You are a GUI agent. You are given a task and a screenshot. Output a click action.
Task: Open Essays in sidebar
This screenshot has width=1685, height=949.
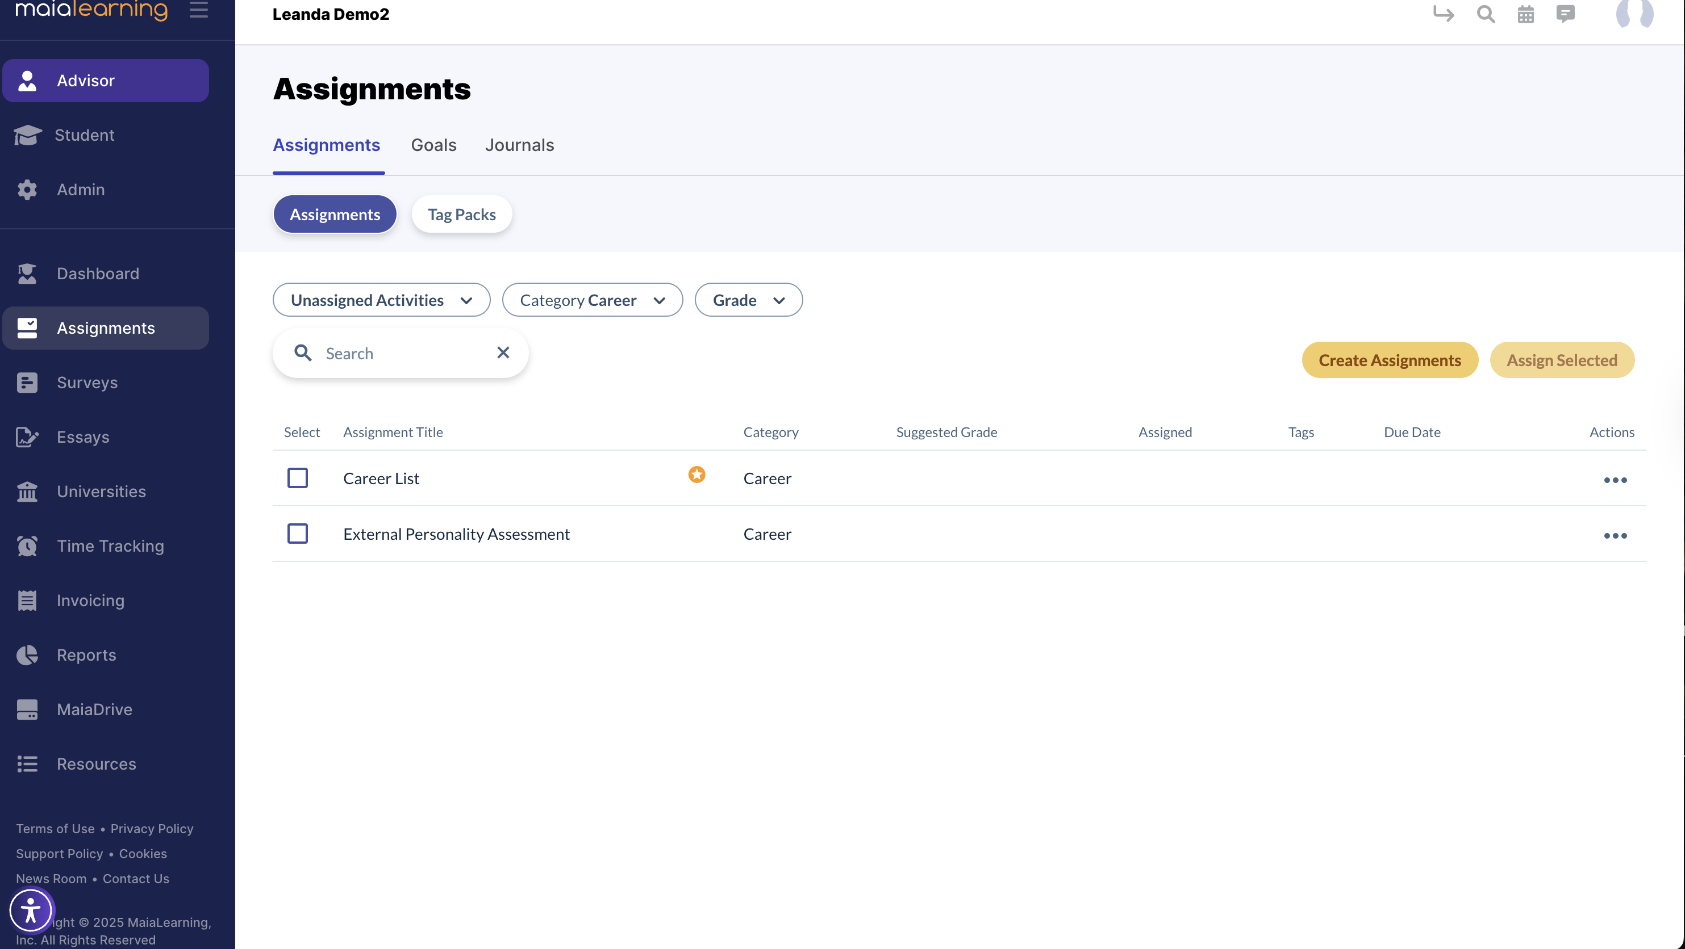(106, 436)
